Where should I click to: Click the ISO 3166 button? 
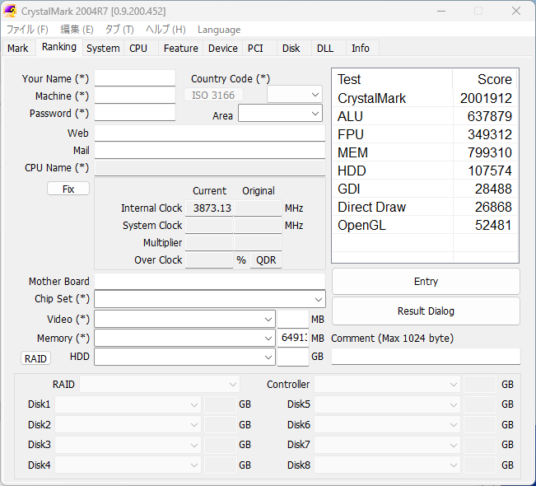point(213,95)
